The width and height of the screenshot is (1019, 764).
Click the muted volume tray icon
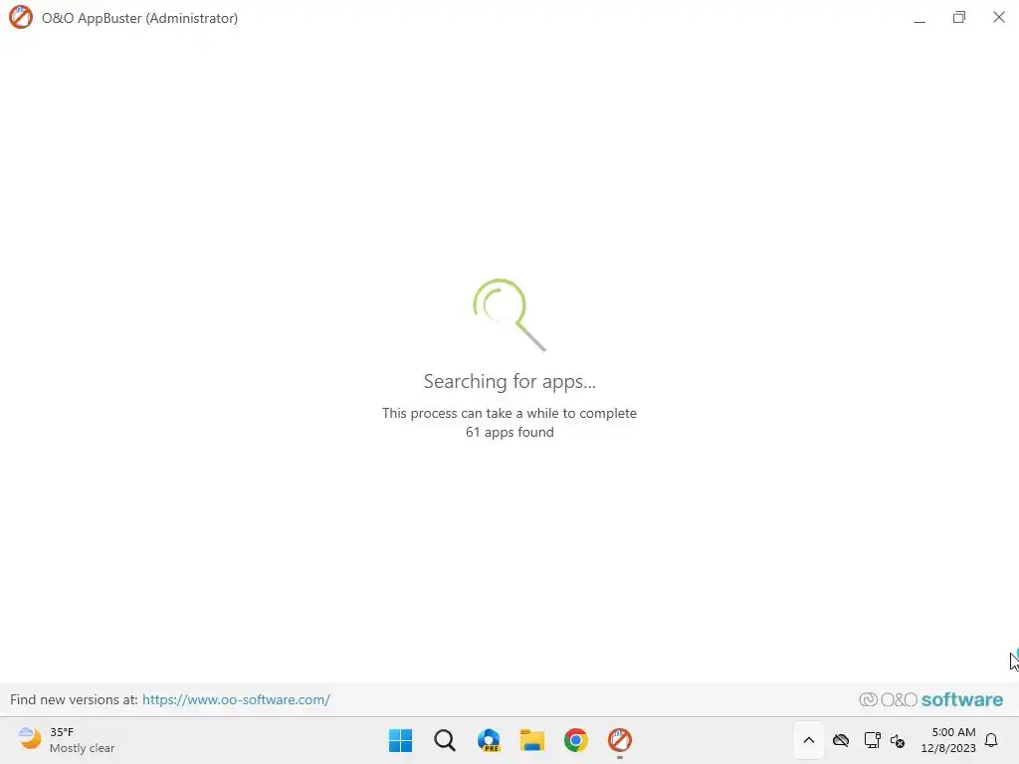pos(898,740)
